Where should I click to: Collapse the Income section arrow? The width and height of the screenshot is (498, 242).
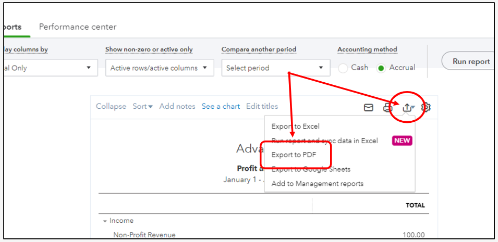(105, 221)
